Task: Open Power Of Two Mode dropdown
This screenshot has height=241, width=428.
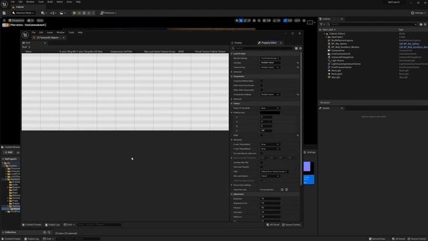Action: pos(270,108)
